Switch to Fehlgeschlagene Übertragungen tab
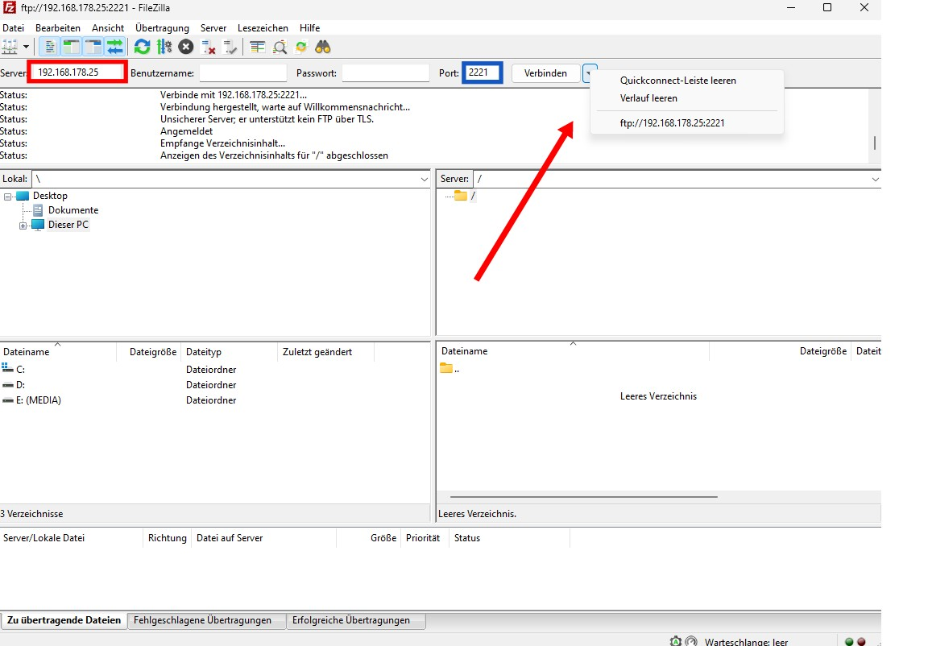The height and width of the screenshot is (646, 928). (x=208, y=620)
